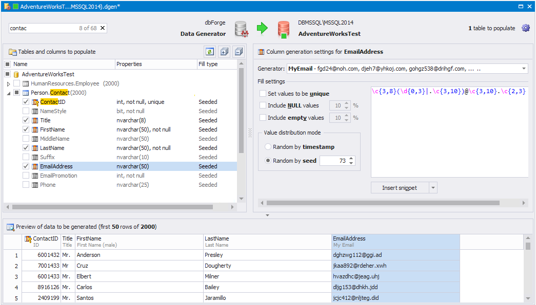Select the AdventureWorksT dgen document tab
Viewport: 536px width, 305px height.
[x=70, y=7]
